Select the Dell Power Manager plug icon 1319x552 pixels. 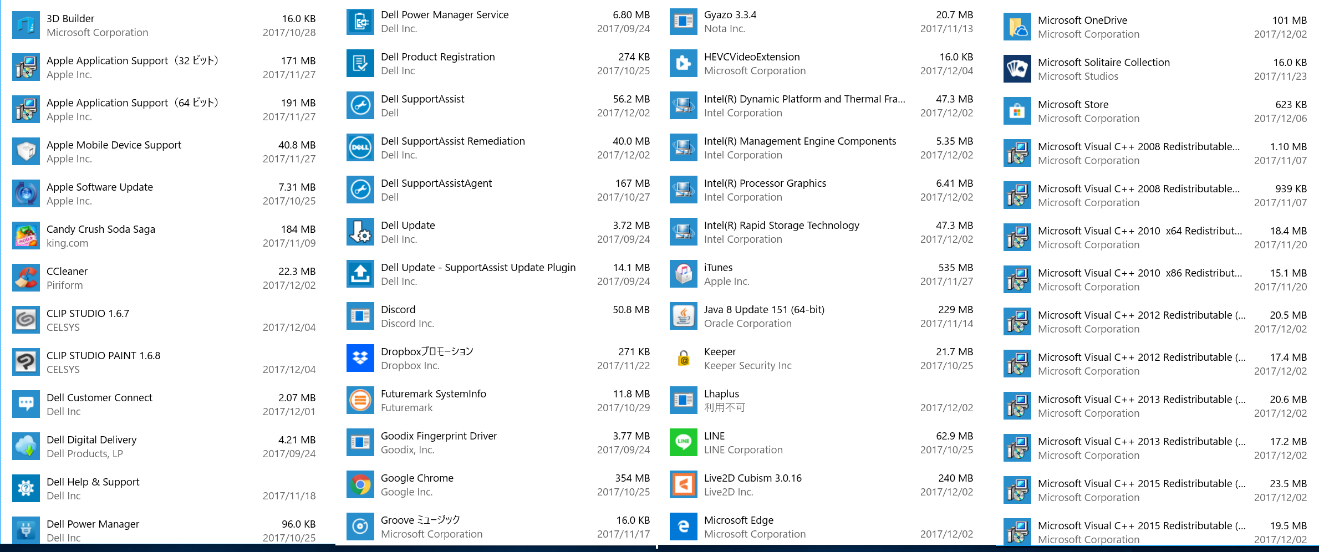(26, 530)
